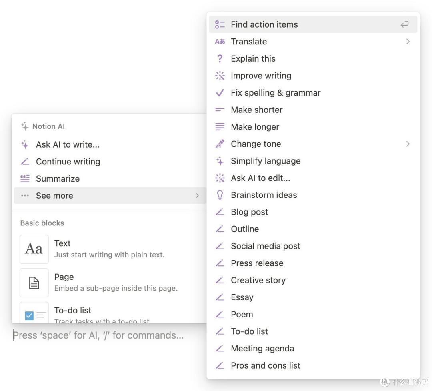
Task: Select the Pros and cons list draft
Action: tap(313, 365)
